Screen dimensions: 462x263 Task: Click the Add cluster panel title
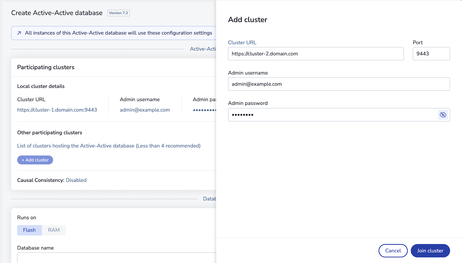coord(247,20)
